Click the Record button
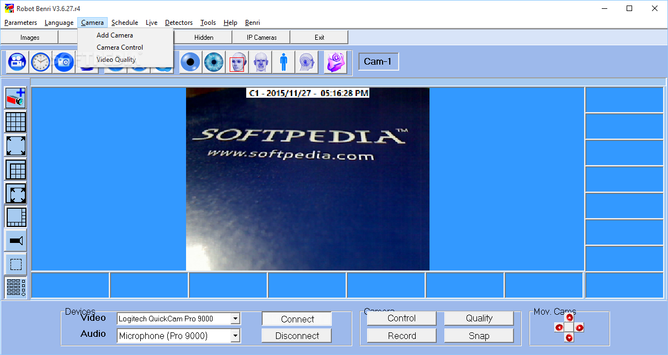668x355 pixels. pos(401,336)
